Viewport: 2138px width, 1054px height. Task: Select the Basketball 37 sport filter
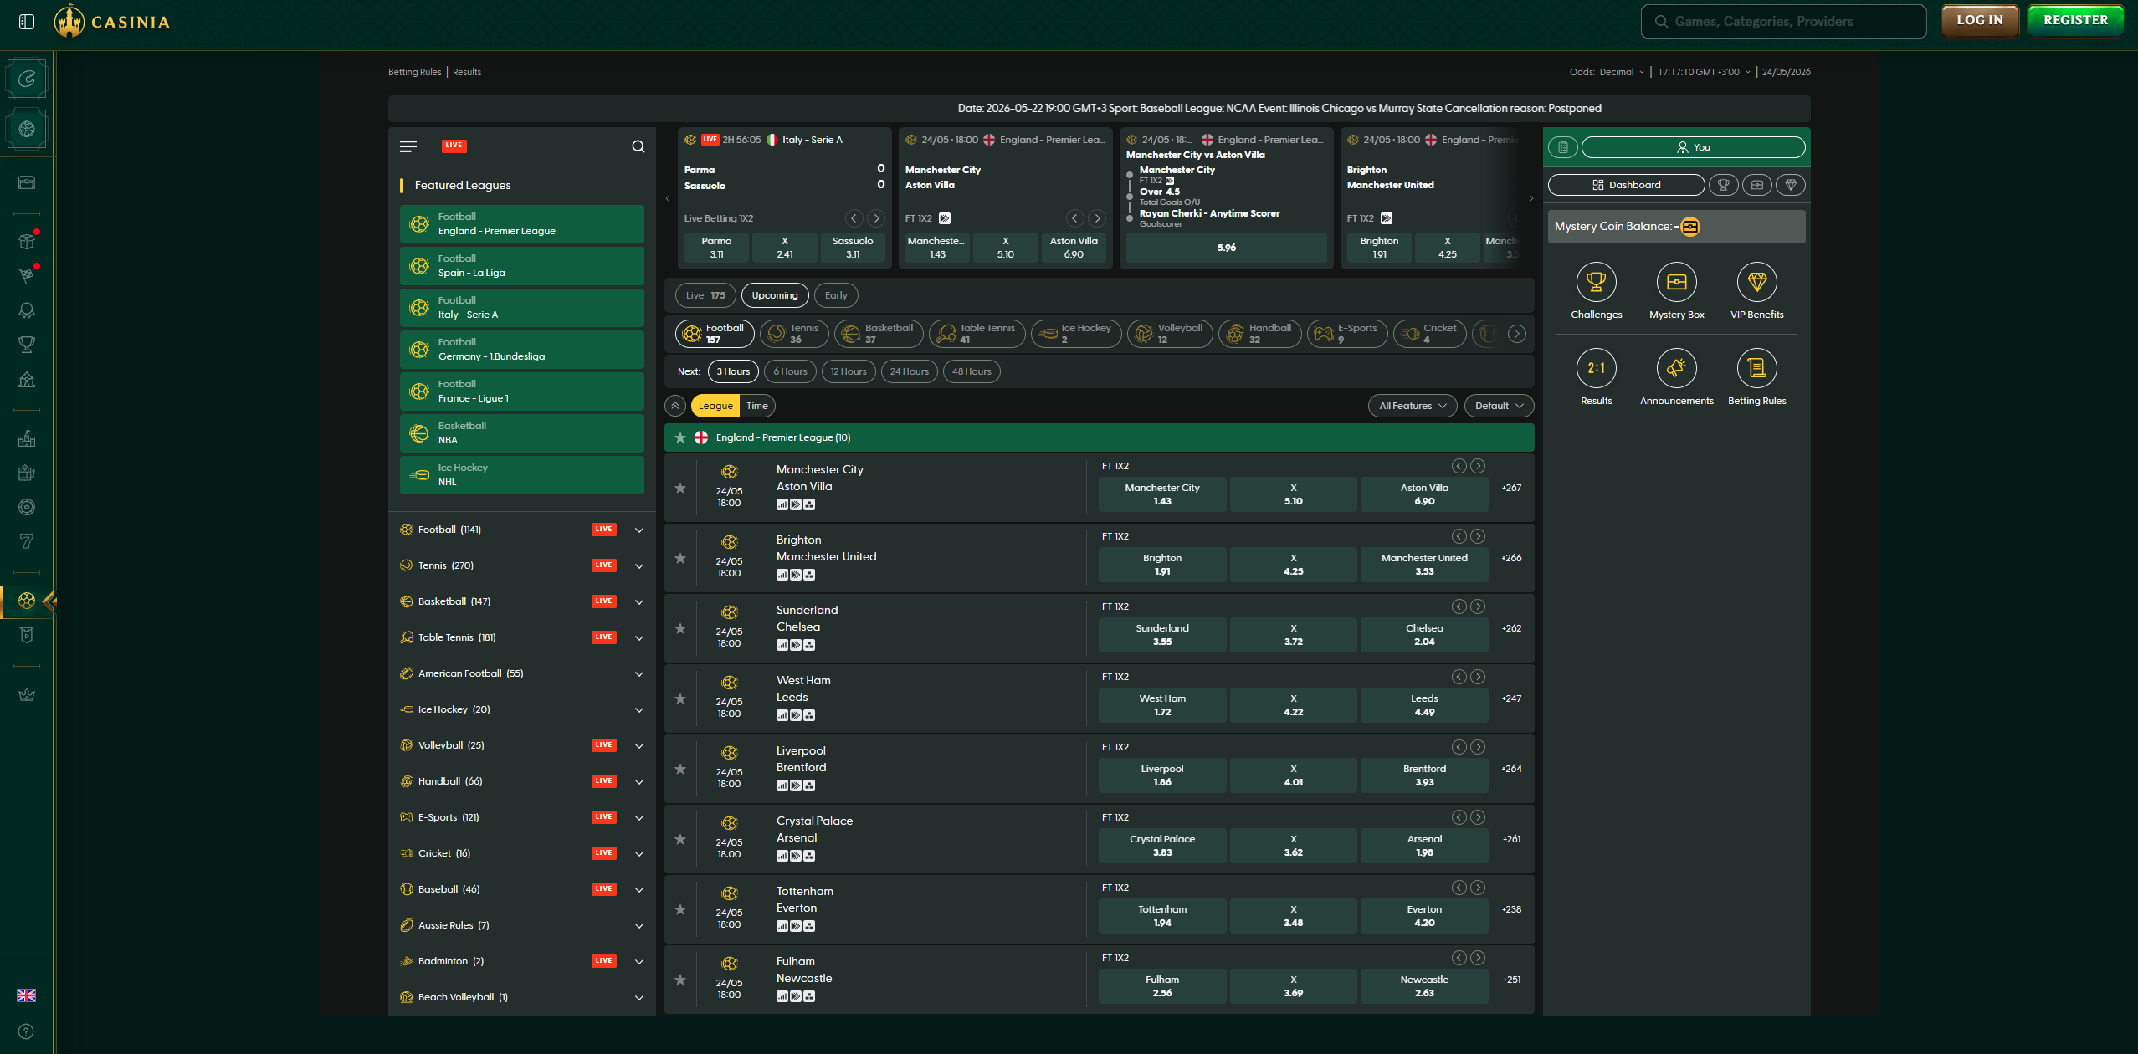879,334
